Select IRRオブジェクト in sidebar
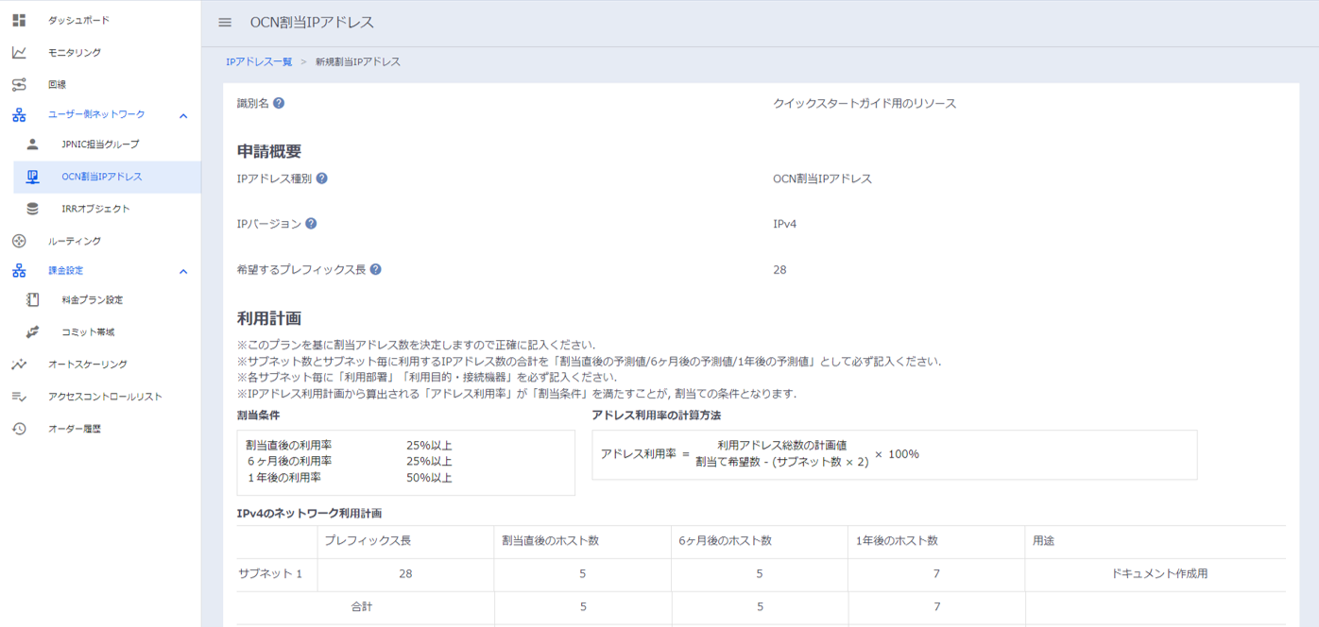1319x627 pixels. tap(95, 209)
